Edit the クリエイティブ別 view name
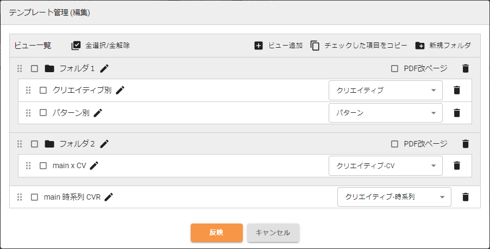Viewport: 490px width, 249px height. pos(120,90)
